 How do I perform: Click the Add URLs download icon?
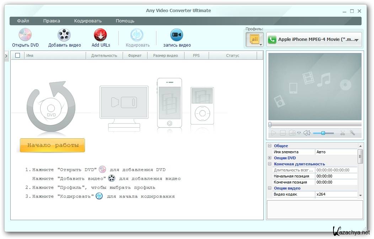tap(101, 35)
